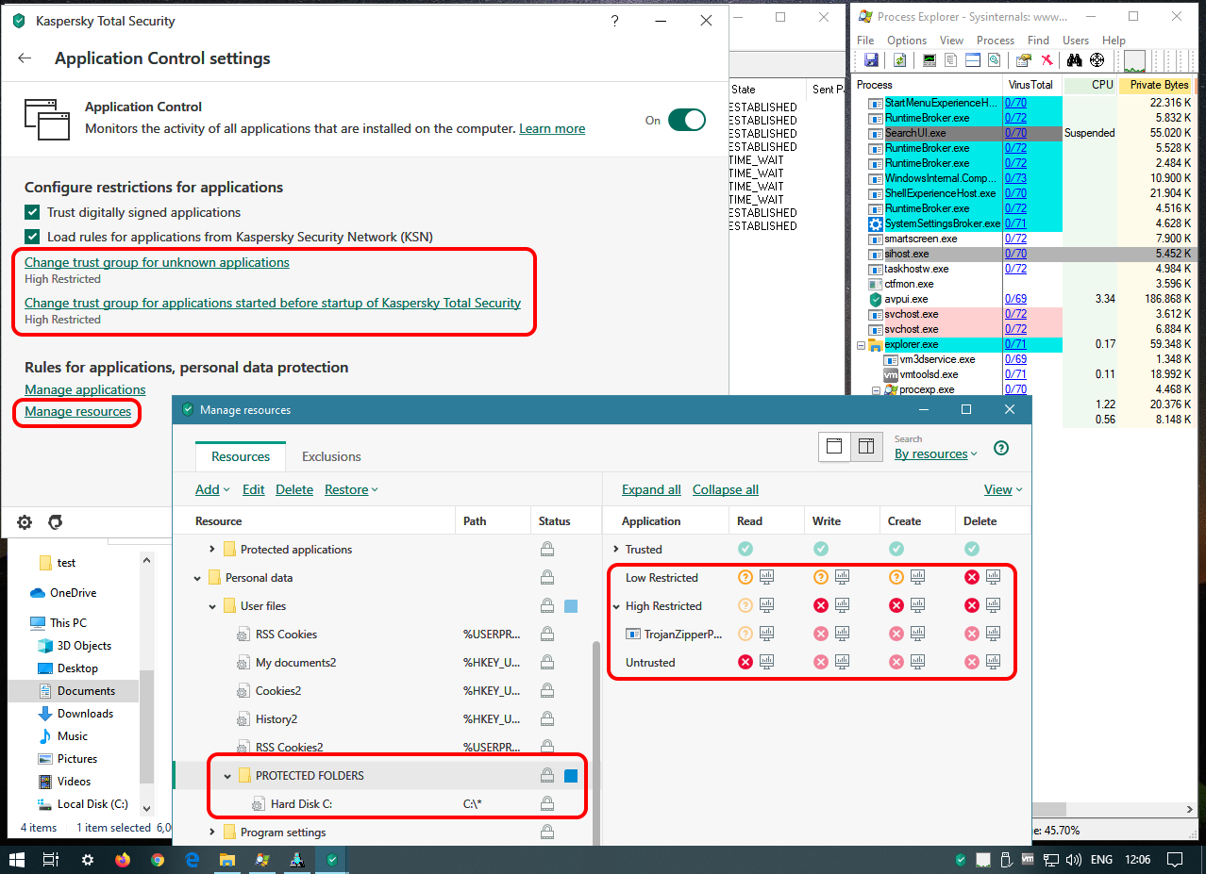This screenshot has width=1206, height=874.
Task: Click Change trust group for unknown applications
Action: tap(157, 262)
